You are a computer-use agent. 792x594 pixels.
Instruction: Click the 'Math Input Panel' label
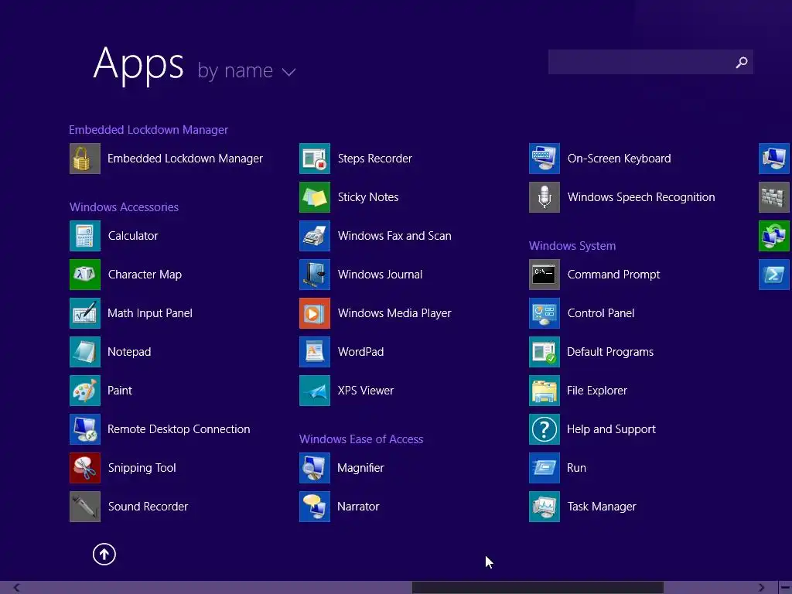click(150, 313)
